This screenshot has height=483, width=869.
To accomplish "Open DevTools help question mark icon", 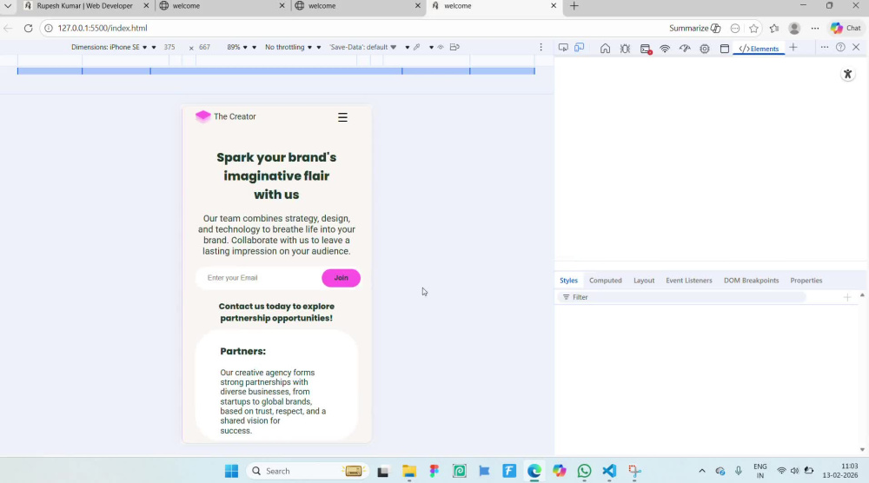I will 840,48.
